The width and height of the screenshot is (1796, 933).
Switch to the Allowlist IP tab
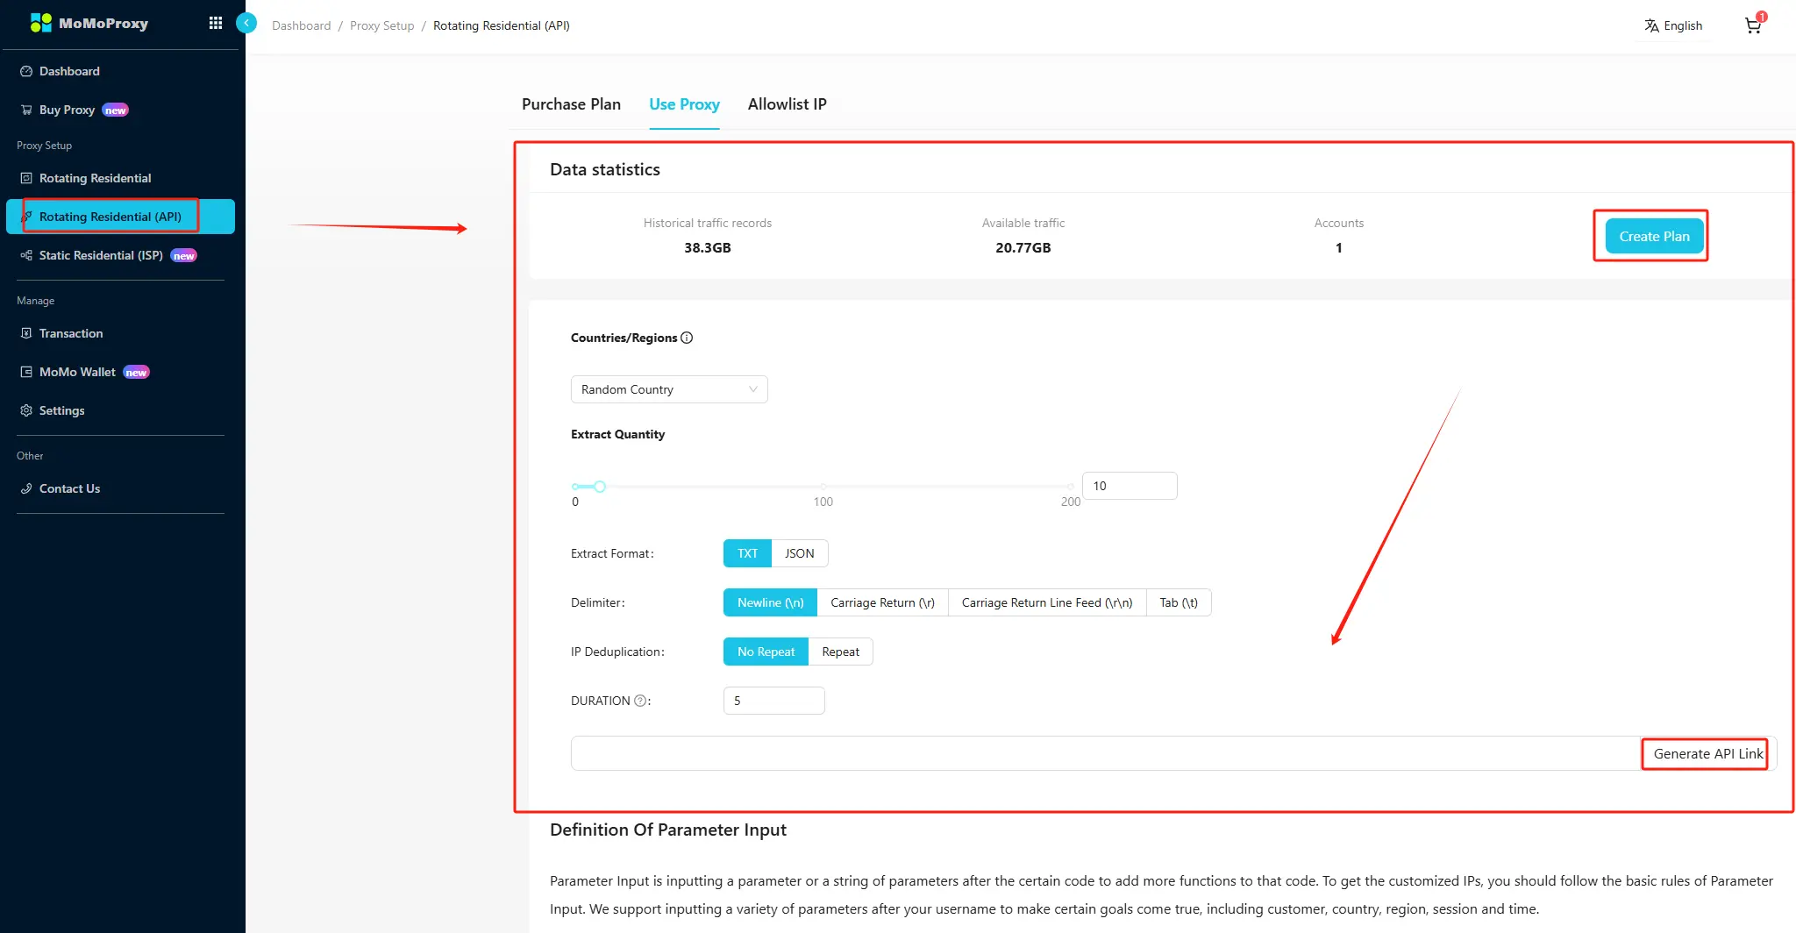click(x=787, y=104)
